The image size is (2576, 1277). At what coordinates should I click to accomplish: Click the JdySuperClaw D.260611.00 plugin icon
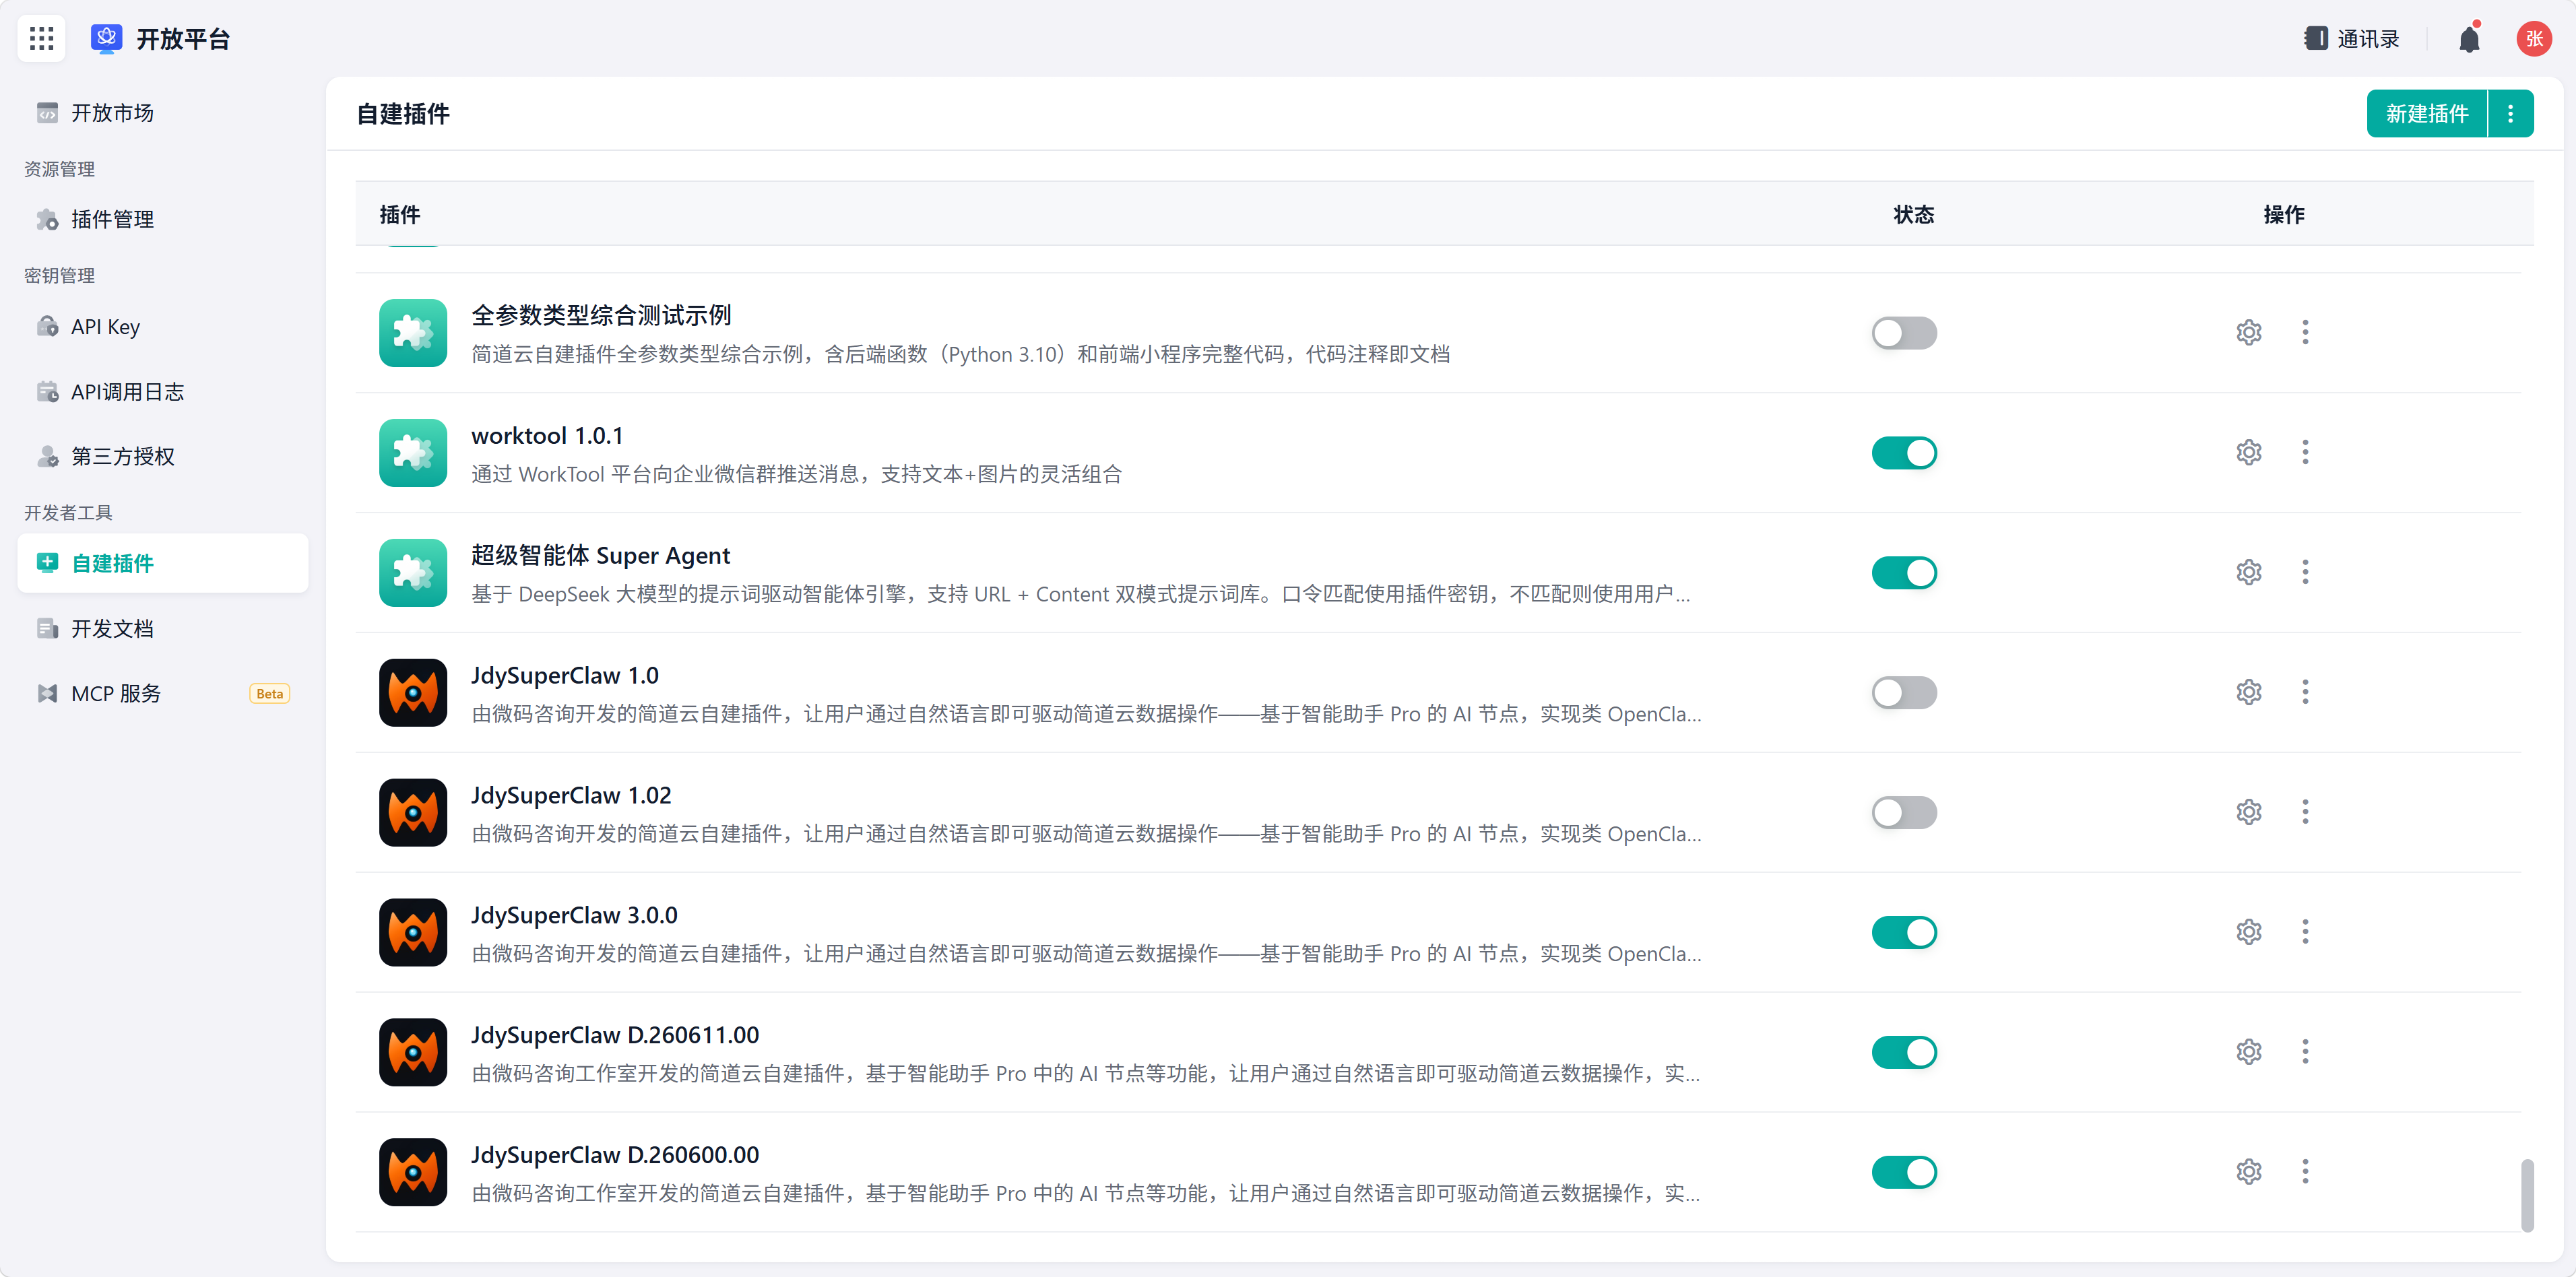(413, 1053)
